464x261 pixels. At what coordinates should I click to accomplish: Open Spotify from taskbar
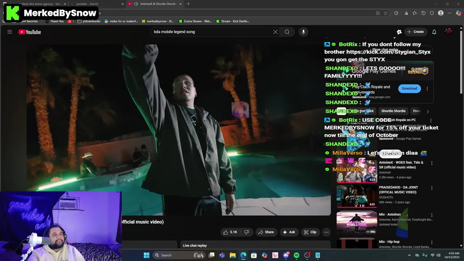tap(297, 255)
